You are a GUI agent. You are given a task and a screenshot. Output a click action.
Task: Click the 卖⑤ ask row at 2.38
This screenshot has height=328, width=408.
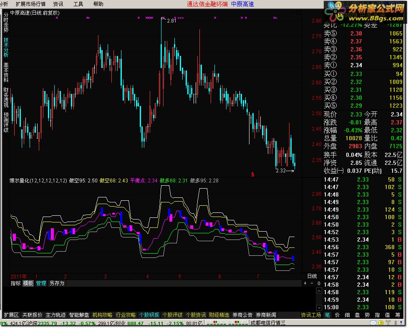click(363, 33)
